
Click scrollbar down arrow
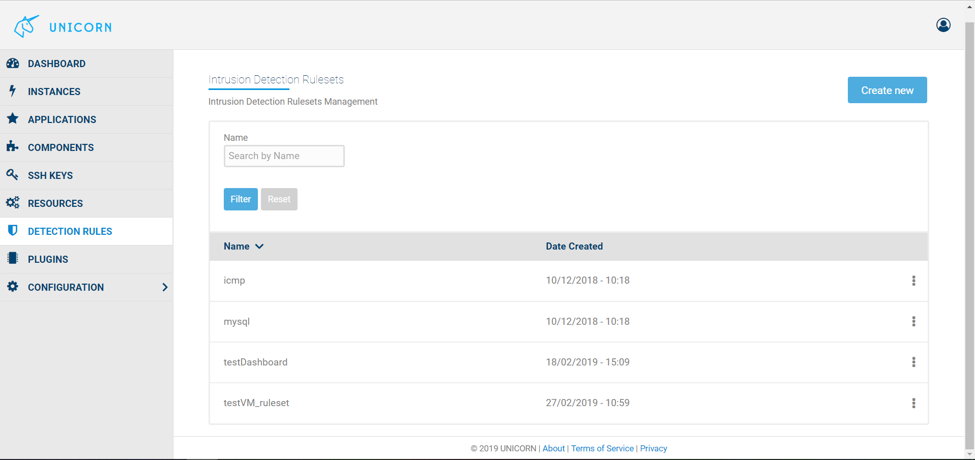pos(970,454)
